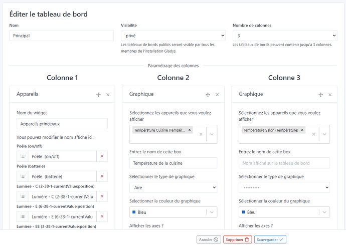Click the Sauvegarder button
346x245 pixels.
click(270, 239)
